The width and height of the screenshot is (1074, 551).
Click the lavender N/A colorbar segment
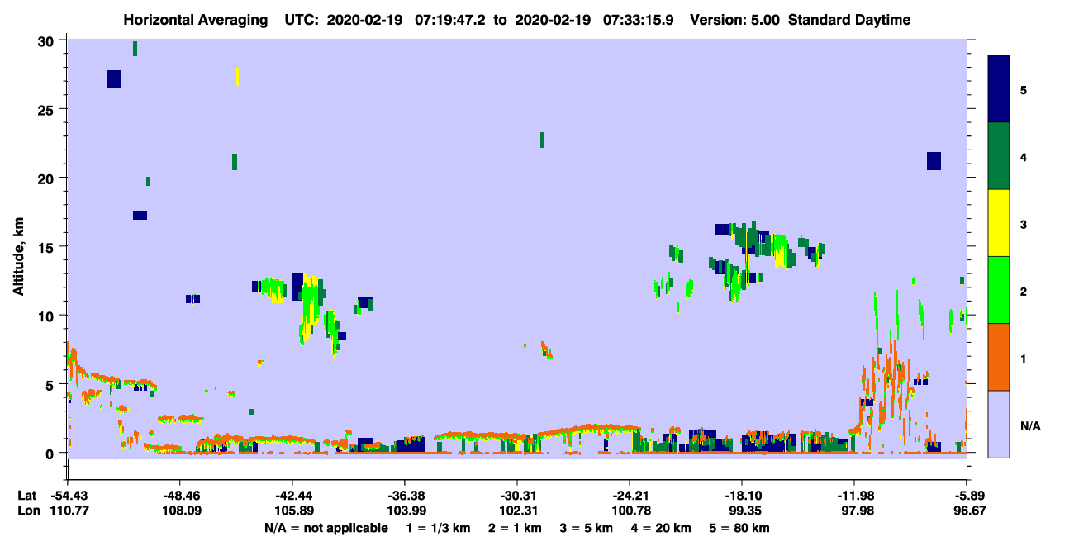pos(1000,423)
